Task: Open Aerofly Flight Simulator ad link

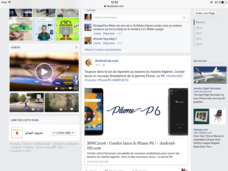Action: (x=207, y=88)
